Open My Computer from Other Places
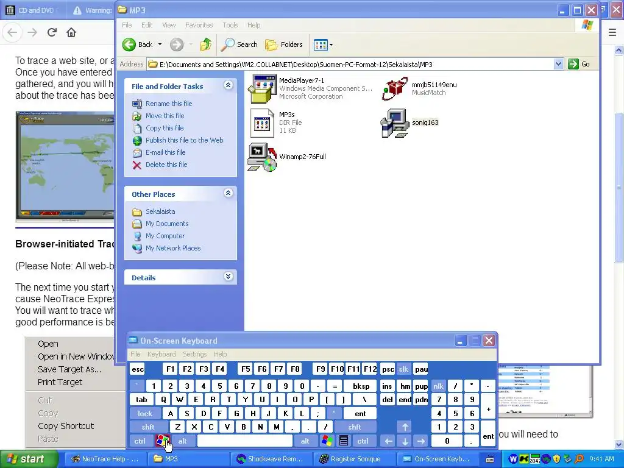Viewport: 624px width, 468px height. (x=165, y=236)
